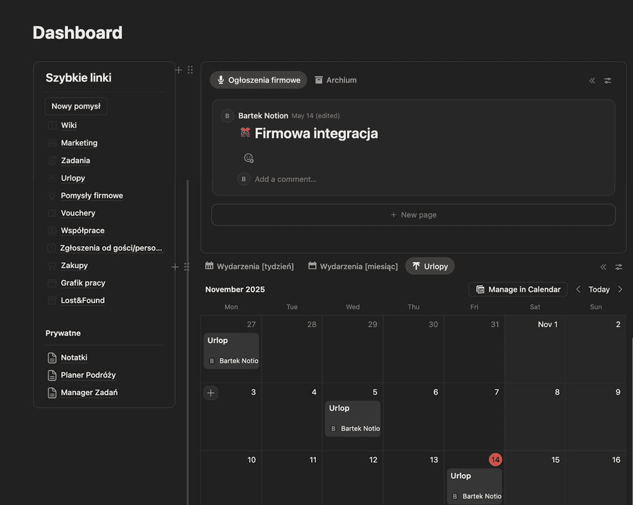Open the Vouchery link
This screenshot has height=505, width=633.
78,213
